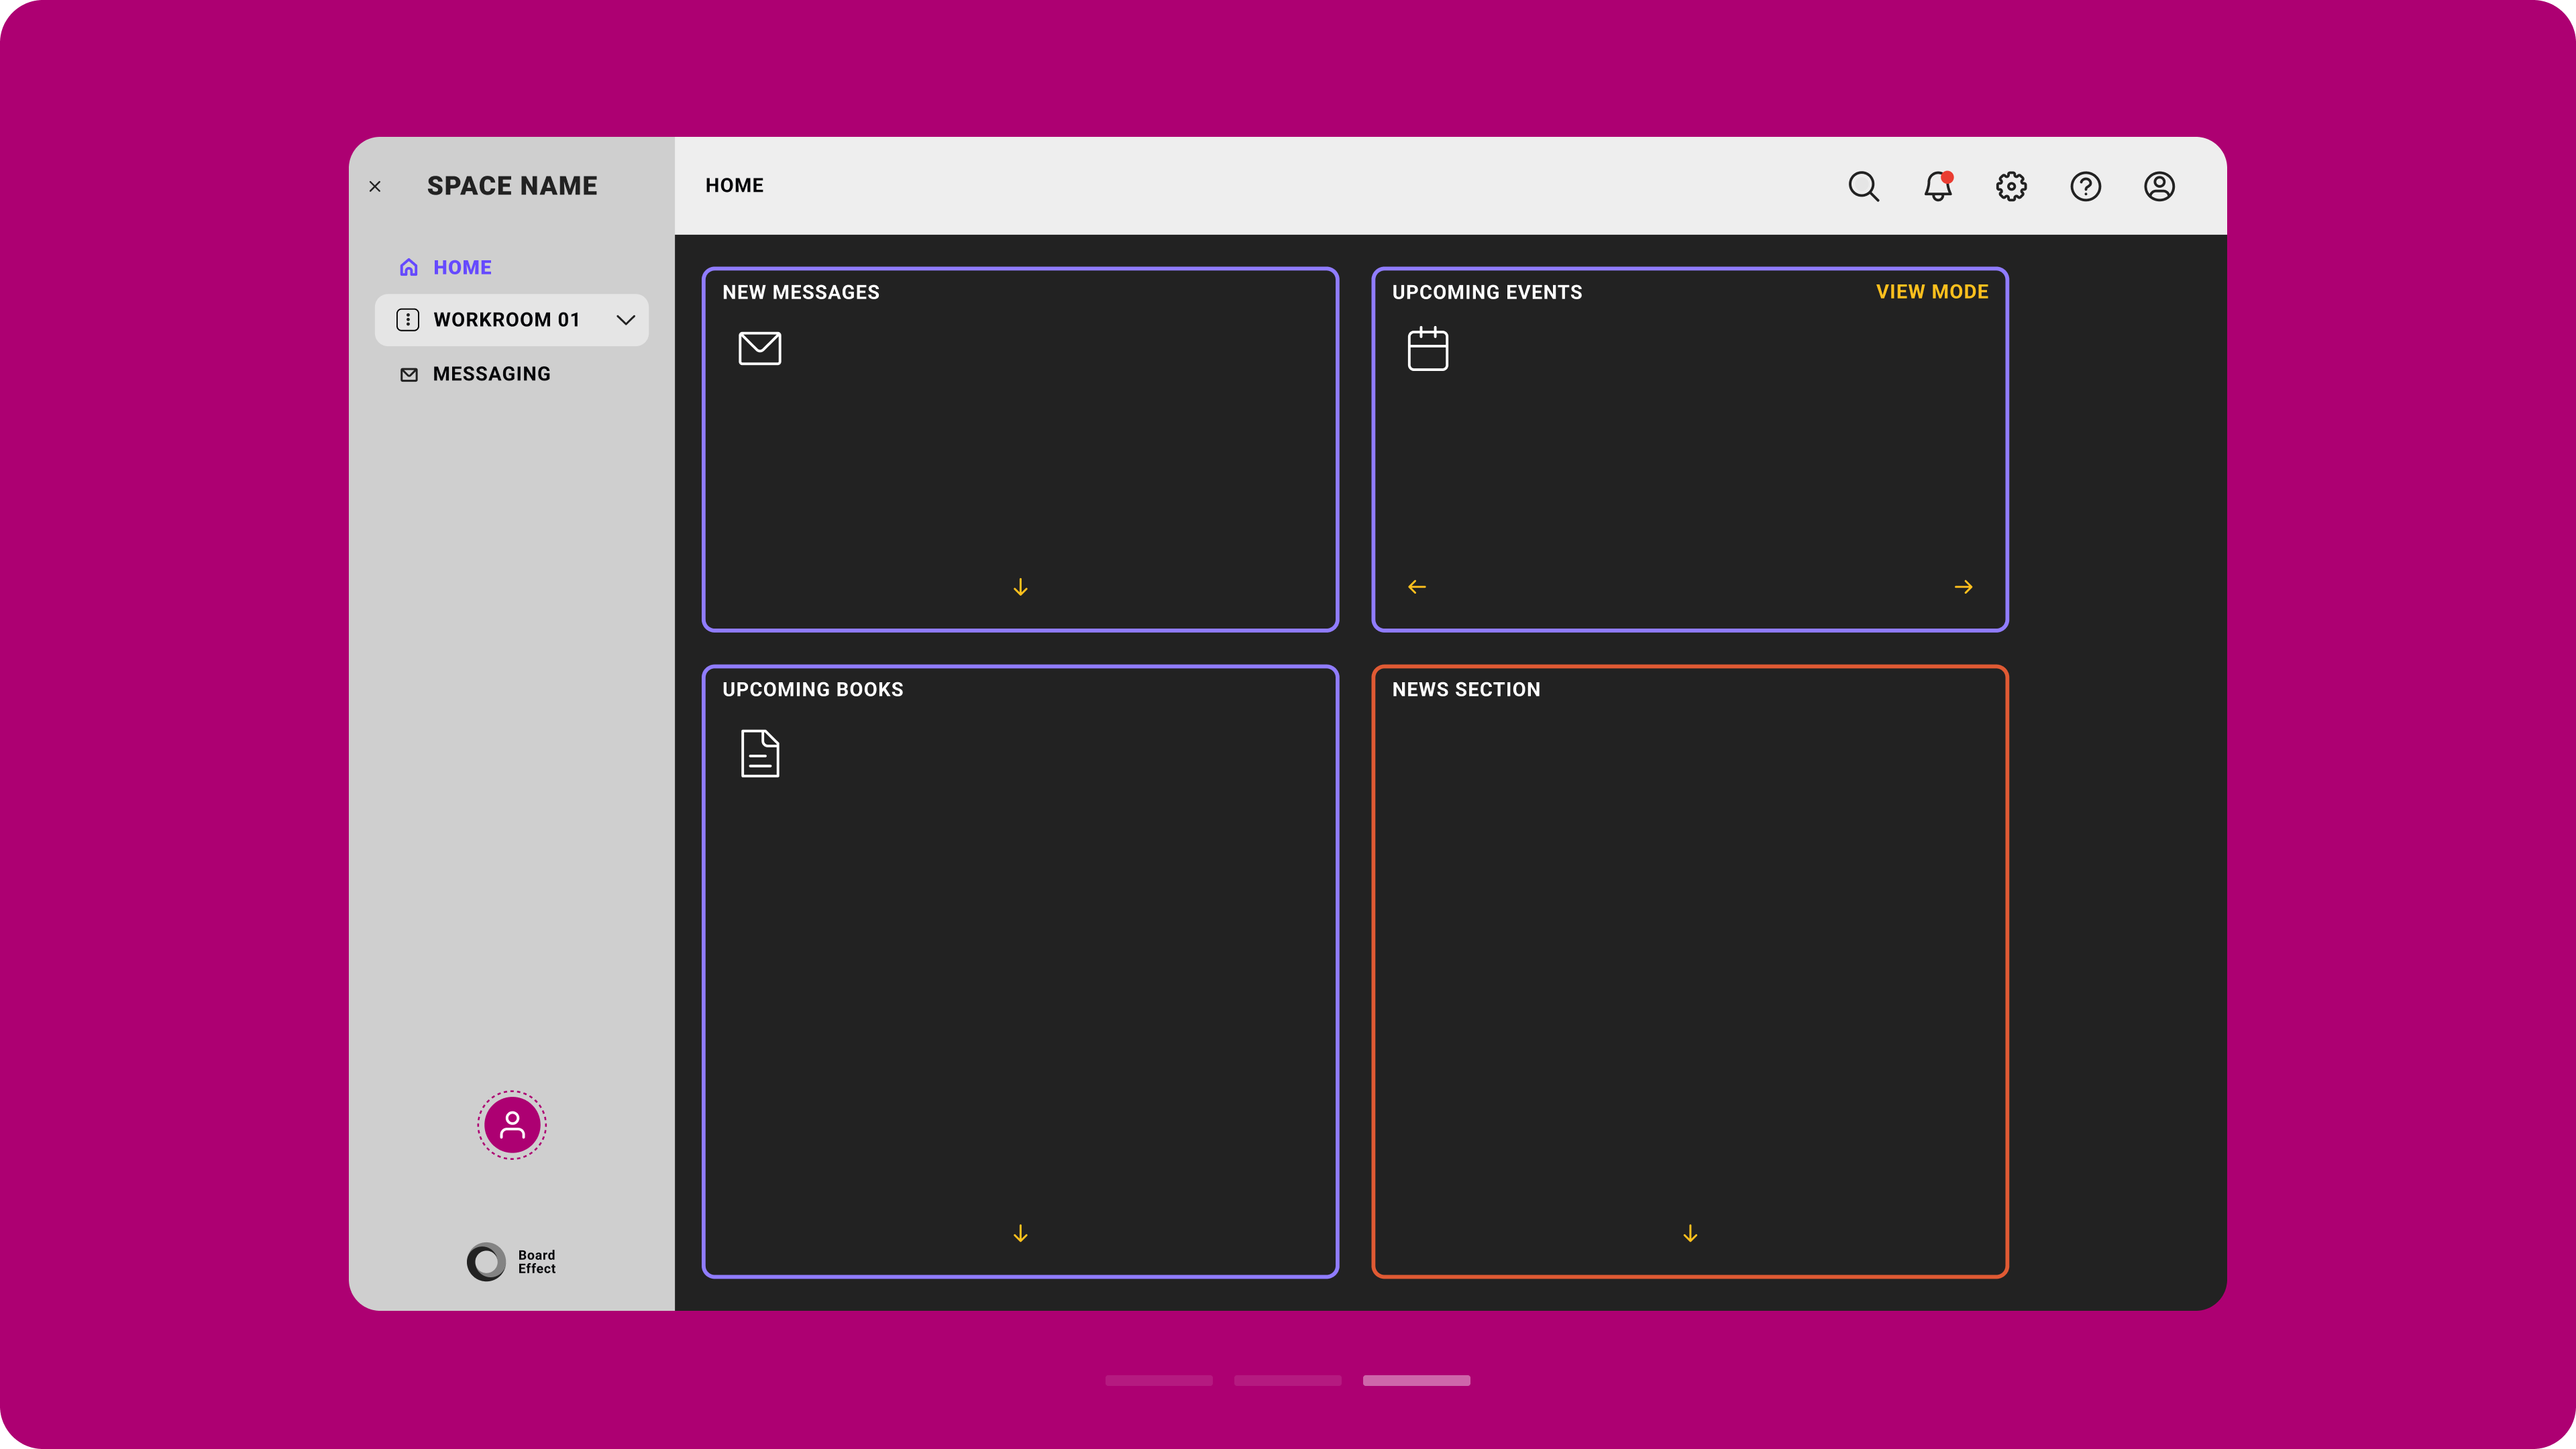Click document icon in Upcoming Books card

pos(760,753)
